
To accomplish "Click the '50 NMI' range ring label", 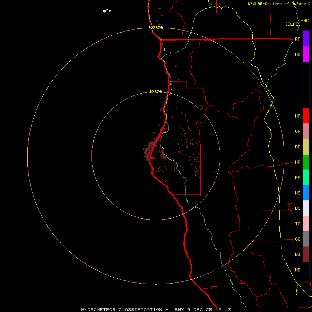I will click(x=156, y=92).
